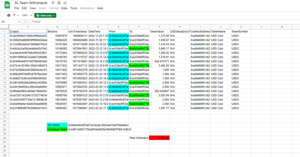Select the row 26 header
300x157 pixels.
4,138
